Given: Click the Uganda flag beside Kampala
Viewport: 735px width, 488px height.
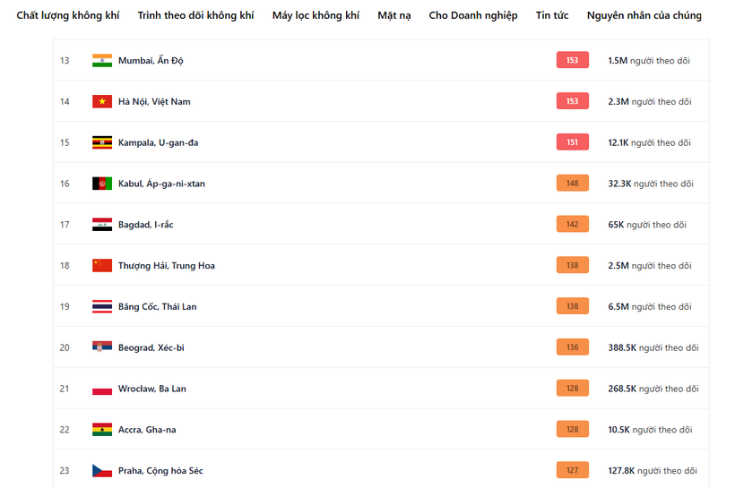Looking at the screenshot, I should 101,143.
